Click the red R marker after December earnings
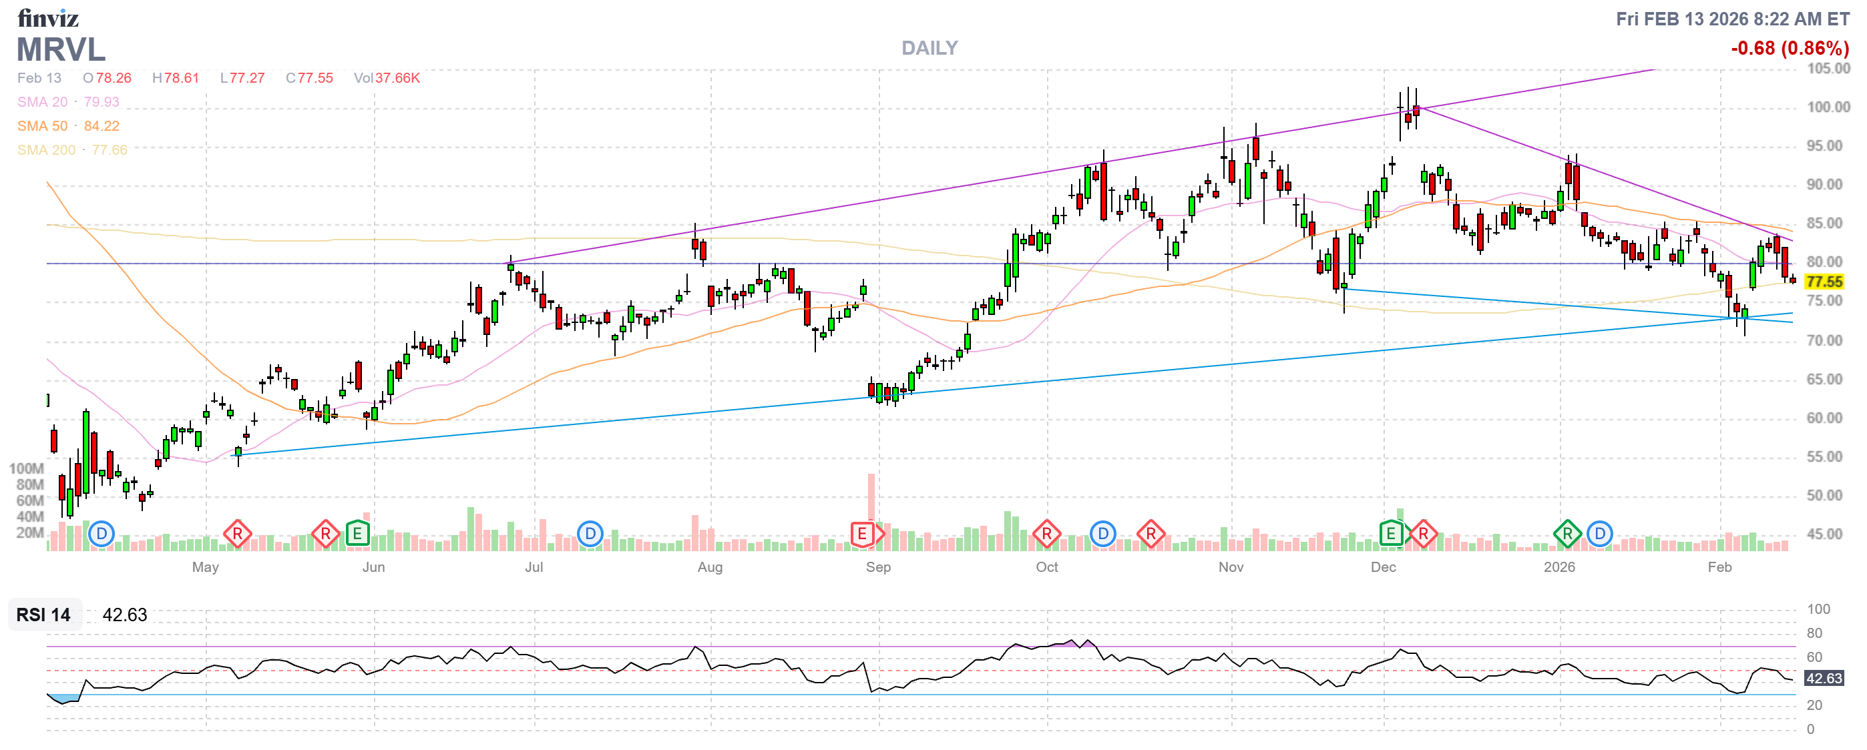 (1423, 534)
